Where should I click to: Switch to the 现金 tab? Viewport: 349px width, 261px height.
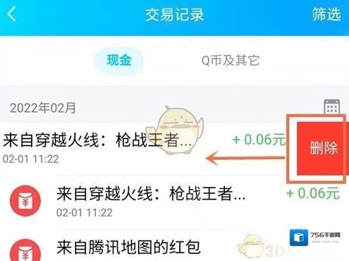click(x=119, y=60)
